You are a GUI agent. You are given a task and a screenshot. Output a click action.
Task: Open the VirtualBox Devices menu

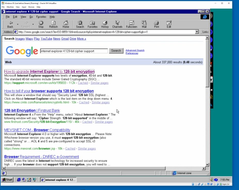(31, 7)
